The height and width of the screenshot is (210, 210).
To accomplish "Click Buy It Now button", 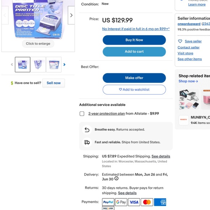I will click(x=134, y=40).
